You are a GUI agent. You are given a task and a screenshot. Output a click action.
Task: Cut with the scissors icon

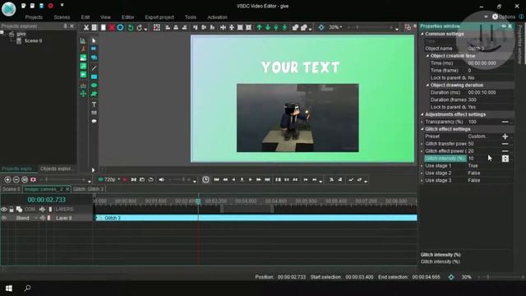[x=85, y=27]
